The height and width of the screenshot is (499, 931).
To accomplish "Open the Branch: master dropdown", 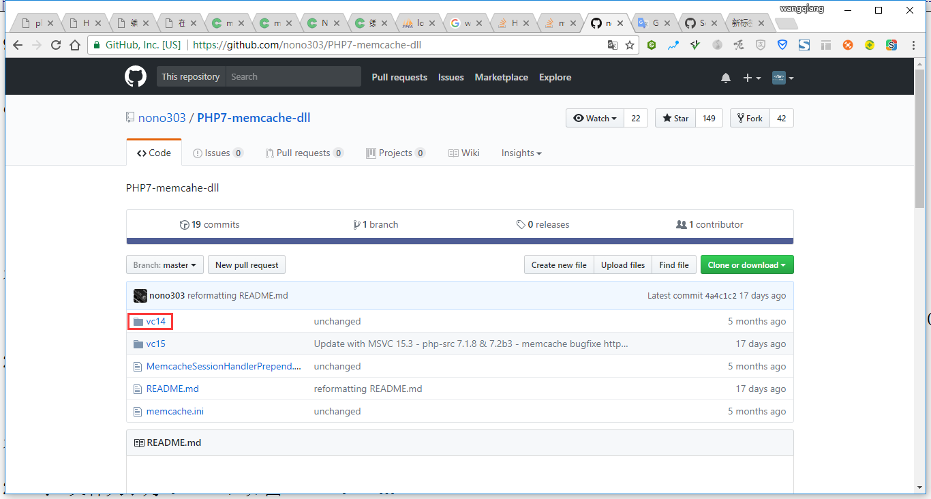I will click(x=164, y=265).
